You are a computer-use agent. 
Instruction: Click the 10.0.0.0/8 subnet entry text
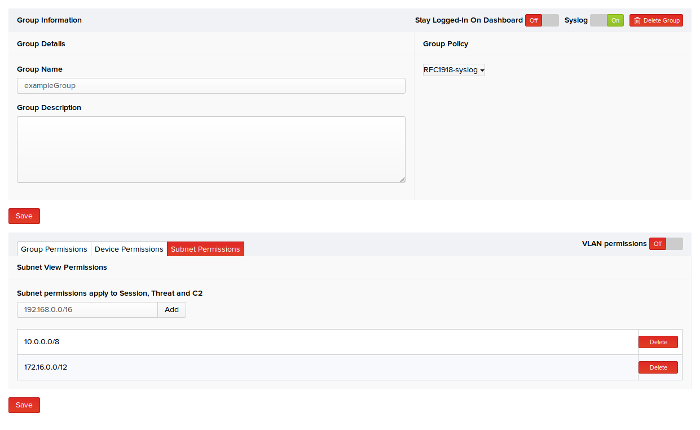point(42,342)
